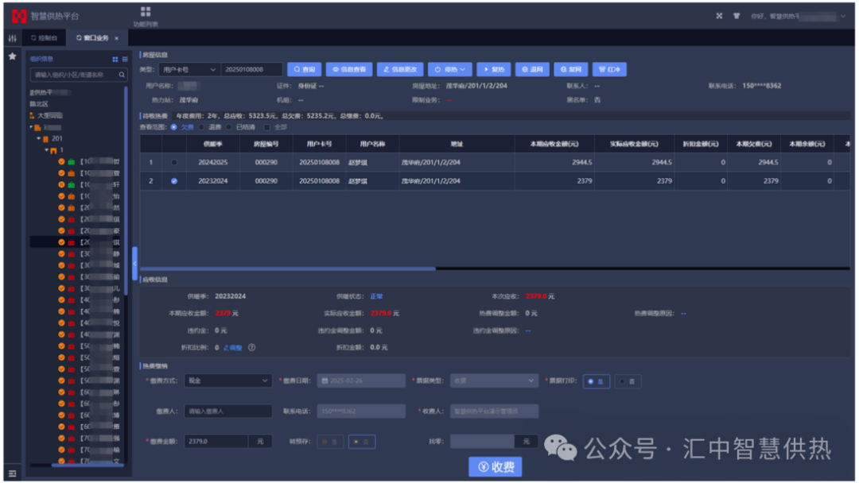Click the shirt theme icon in top bar

coord(737,16)
